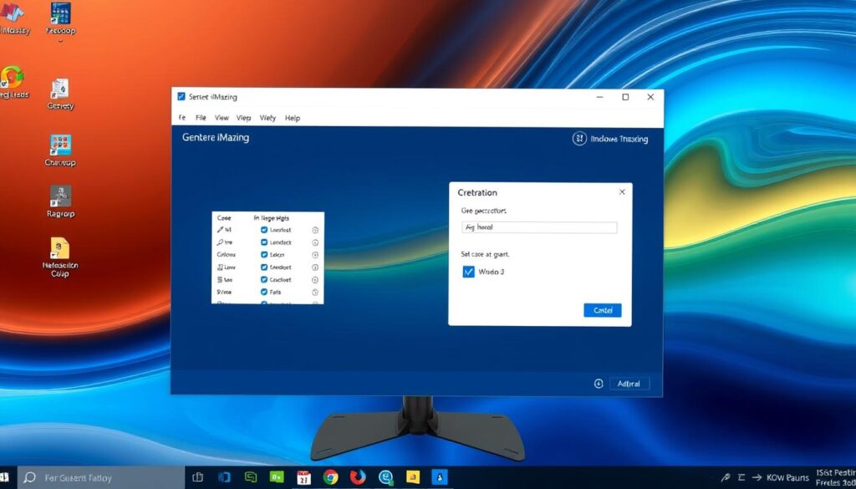Uncheck the Fafs checkbox in the list

[x=264, y=292]
